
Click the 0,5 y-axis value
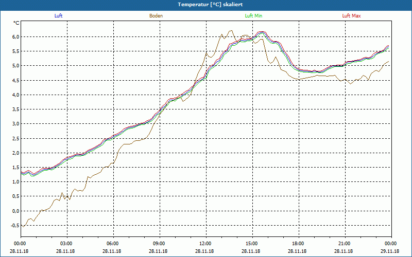pyautogui.click(x=16, y=196)
